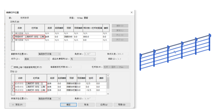Click the 间距(I) input field
The height and width of the screenshot is (112, 219).
(123, 59)
